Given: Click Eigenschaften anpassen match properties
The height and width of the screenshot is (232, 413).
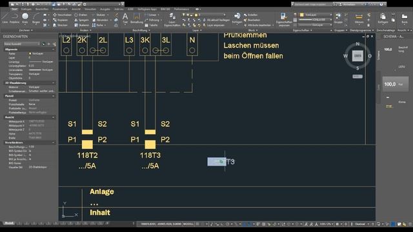Looking at the screenshot, I should (x=284, y=19).
